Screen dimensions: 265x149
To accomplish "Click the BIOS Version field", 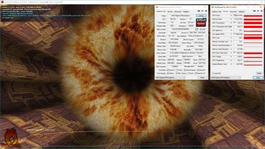I will (x=181, y=29).
